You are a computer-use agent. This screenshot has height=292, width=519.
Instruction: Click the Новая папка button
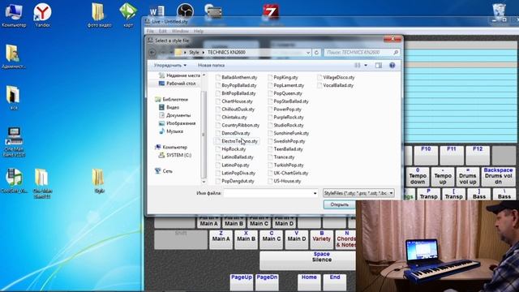tap(211, 65)
